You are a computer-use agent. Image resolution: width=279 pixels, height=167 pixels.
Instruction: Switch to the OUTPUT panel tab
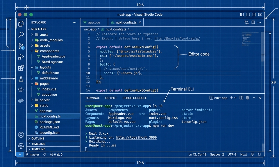click(x=111, y=98)
